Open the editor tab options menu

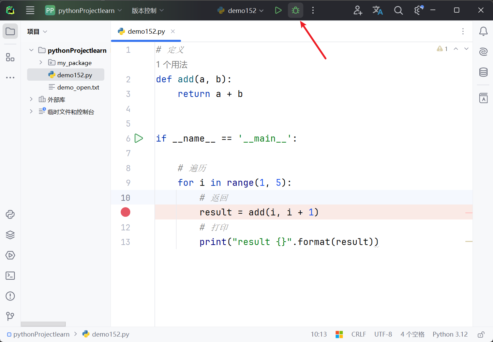463,31
